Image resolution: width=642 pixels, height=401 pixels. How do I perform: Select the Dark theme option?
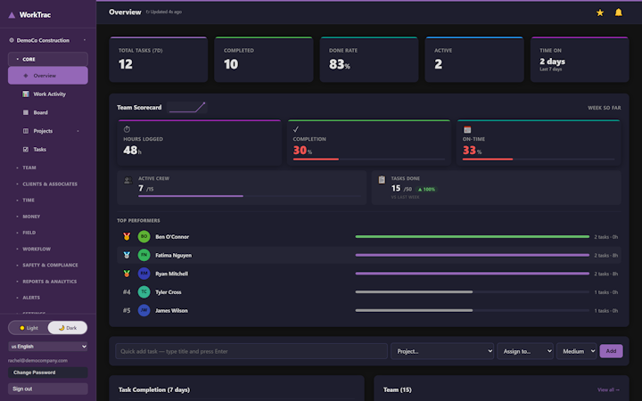point(68,328)
